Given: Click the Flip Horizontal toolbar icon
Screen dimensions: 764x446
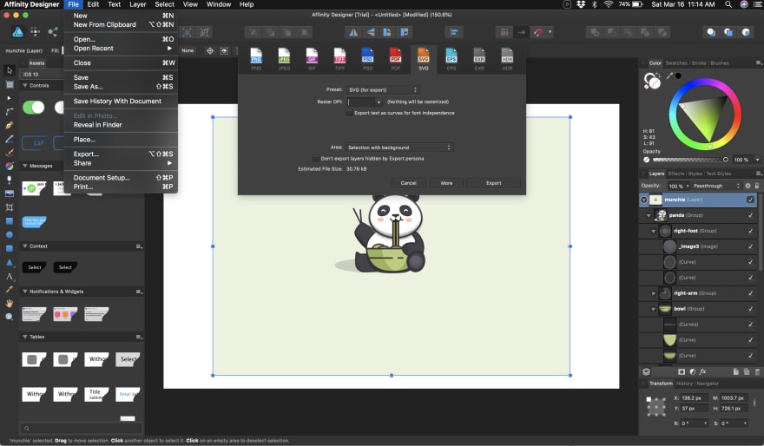Looking at the screenshot, I should pos(353,32).
